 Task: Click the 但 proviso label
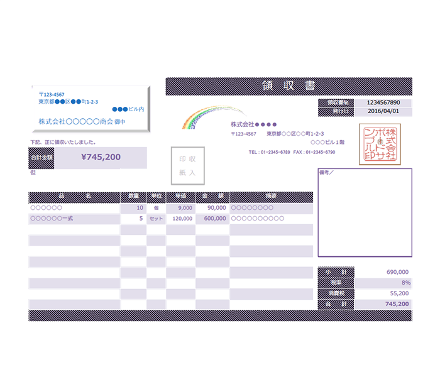click(x=33, y=172)
